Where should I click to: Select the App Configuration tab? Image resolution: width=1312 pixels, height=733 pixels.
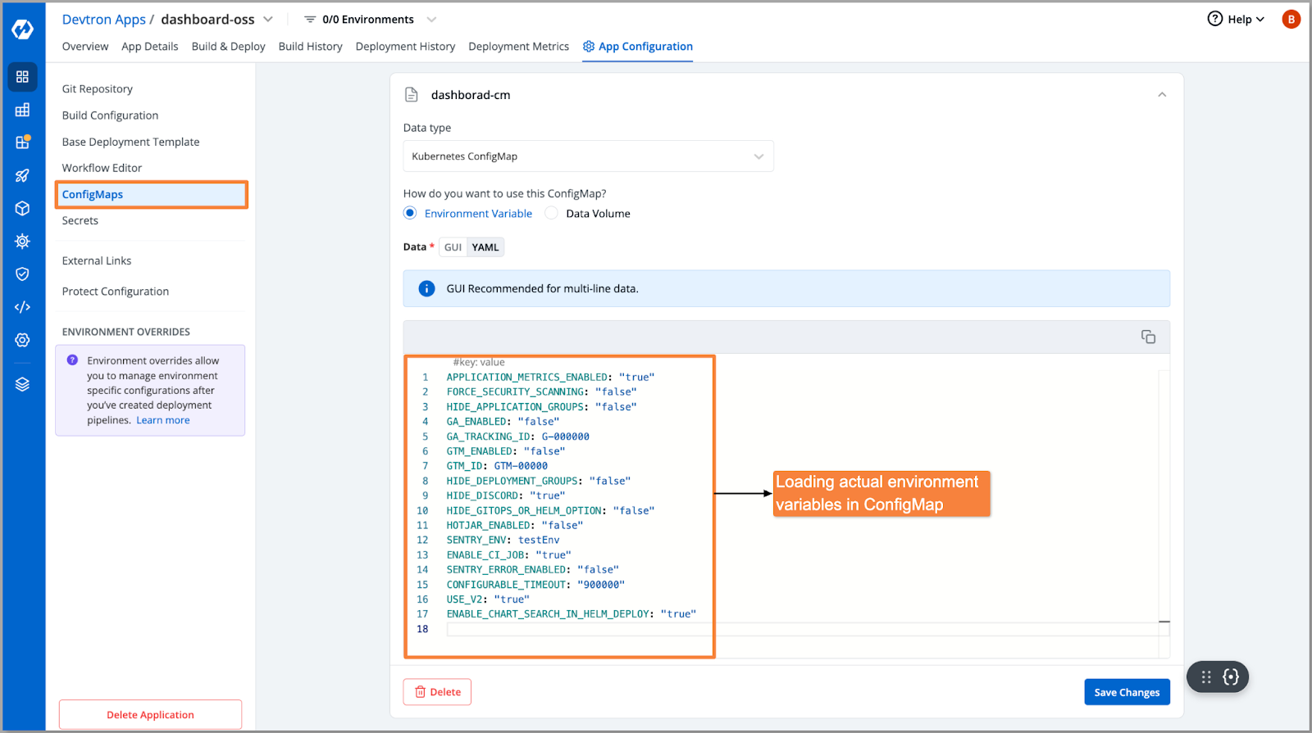[638, 47]
